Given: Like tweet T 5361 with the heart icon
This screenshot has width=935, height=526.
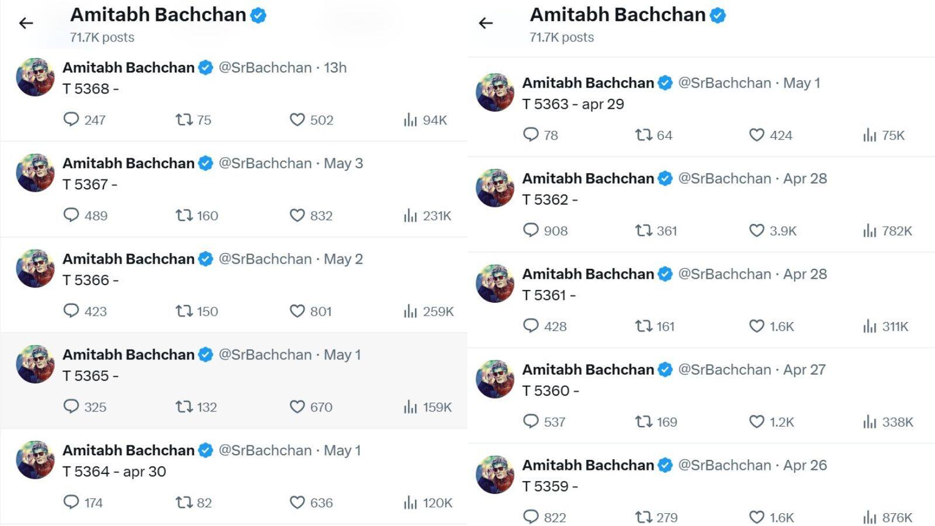Looking at the screenshot, I should tap(756, 326).
